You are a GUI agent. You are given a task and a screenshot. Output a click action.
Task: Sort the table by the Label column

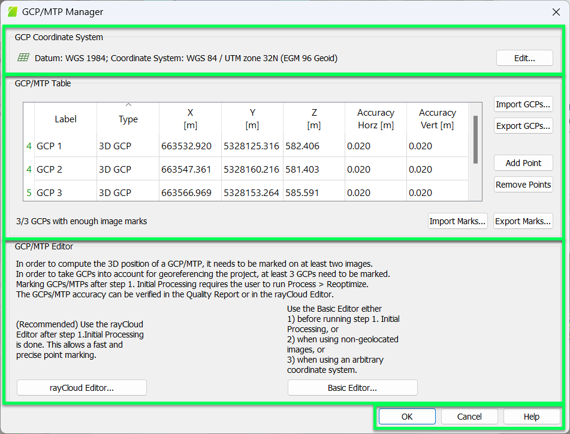(x=65, y=119)
